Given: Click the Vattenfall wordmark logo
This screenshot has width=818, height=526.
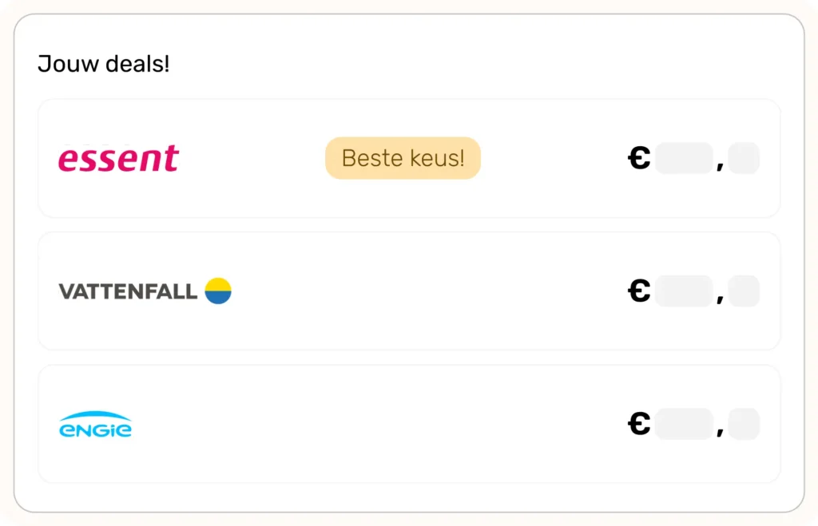Looking at the screenshot, I should [x=128, y=291].
